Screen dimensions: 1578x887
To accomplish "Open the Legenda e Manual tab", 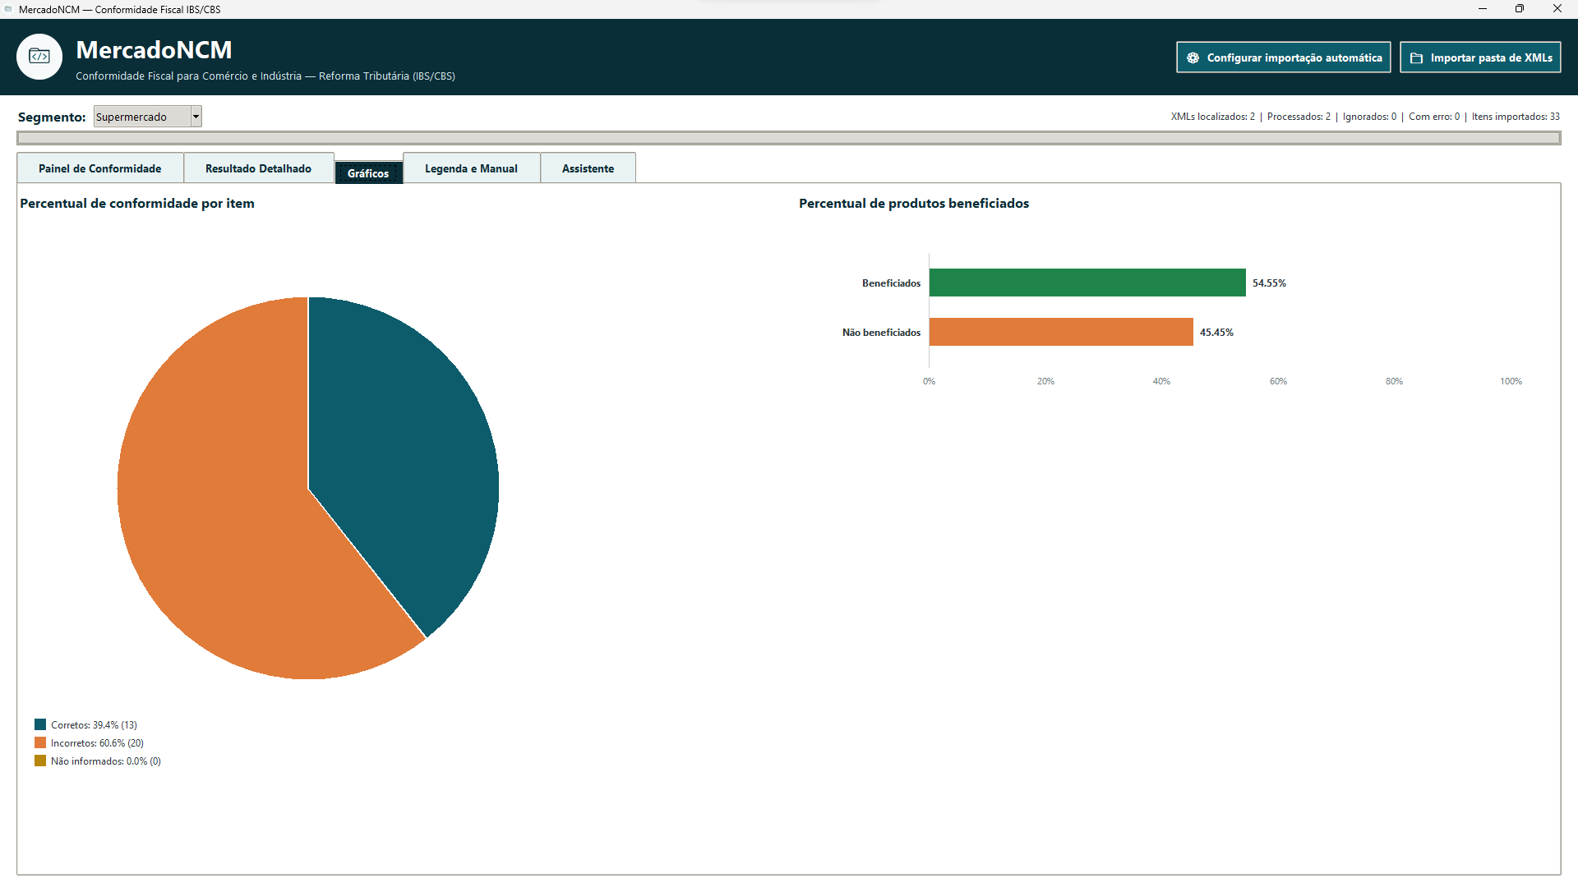I will [471, 168].
